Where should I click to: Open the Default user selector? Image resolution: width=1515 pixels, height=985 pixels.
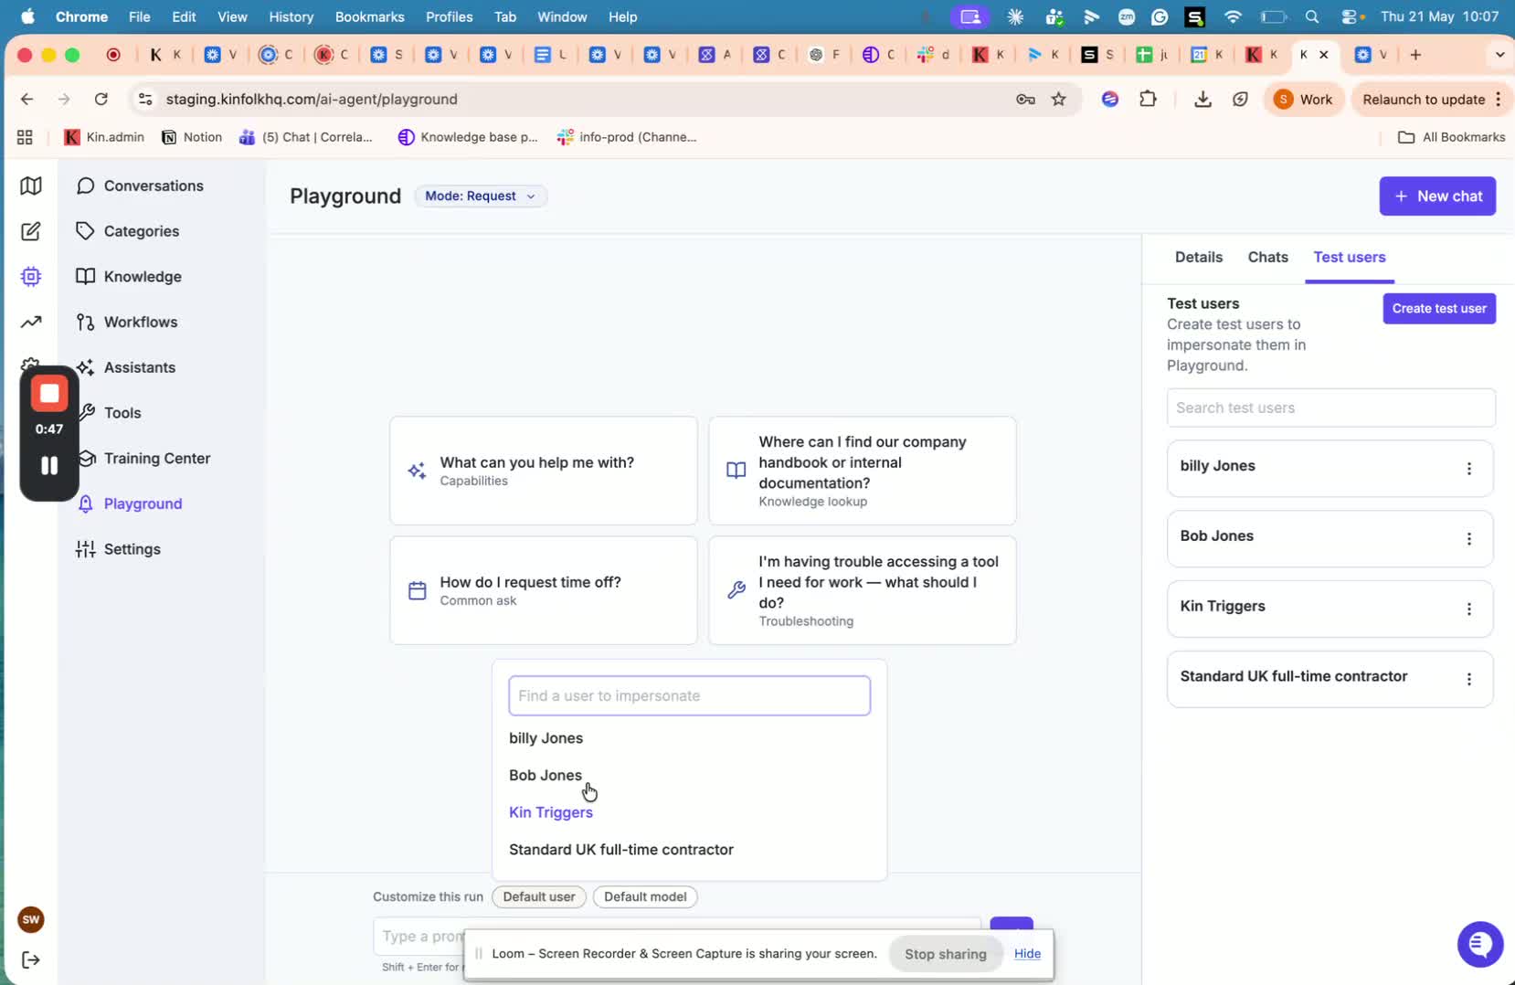pyautogui.click(x=539, y=896)
